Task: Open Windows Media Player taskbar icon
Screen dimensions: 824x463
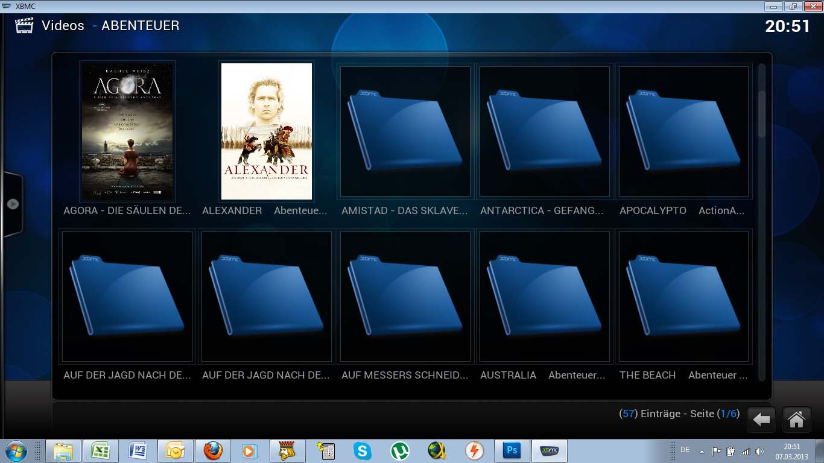Action: tap(249, 451)
